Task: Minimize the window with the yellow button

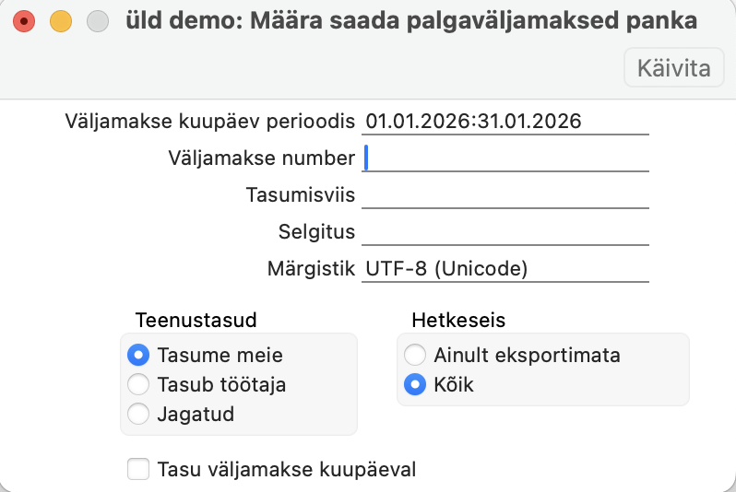Action: coord(60,21)
